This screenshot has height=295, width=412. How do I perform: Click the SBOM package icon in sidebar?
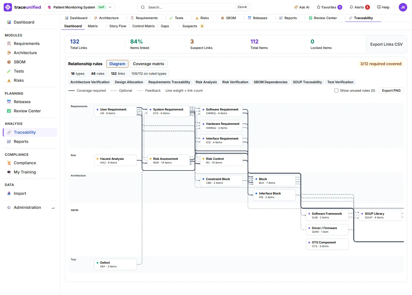coord(9,62)
